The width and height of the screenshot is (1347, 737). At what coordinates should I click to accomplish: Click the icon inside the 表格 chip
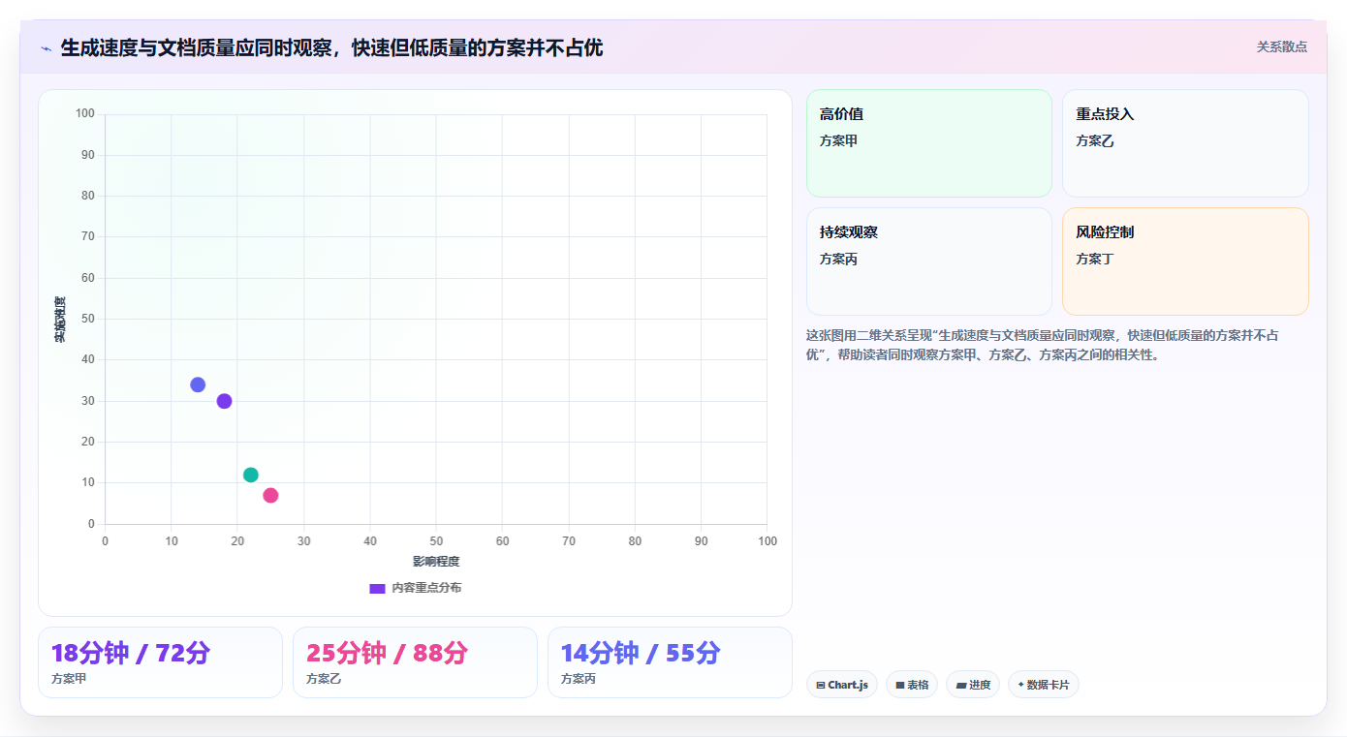[900, 685]
